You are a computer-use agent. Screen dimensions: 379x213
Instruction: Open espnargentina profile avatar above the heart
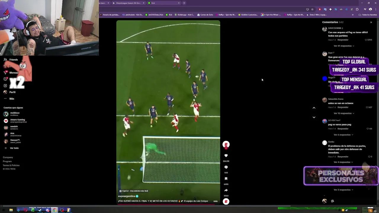click(226, 144)
